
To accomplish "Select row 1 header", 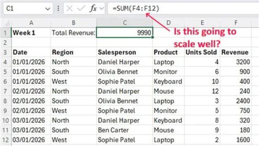I will coord(5,33).
